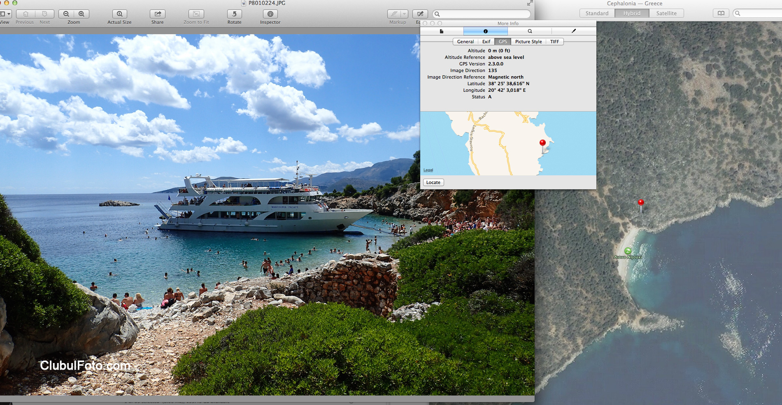This screenshot has width=782, height=405.
Task: Toggle the Inspector toolbar icon
Action: (270, 14)
